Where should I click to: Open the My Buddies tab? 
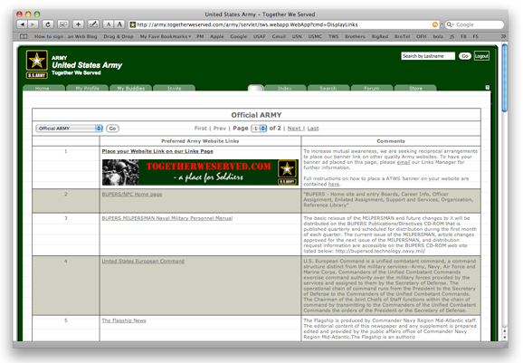pyautogui.click(x=130, y=88)
